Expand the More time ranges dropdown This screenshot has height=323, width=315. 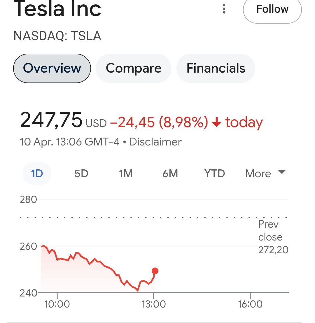(x=265, y=173)
